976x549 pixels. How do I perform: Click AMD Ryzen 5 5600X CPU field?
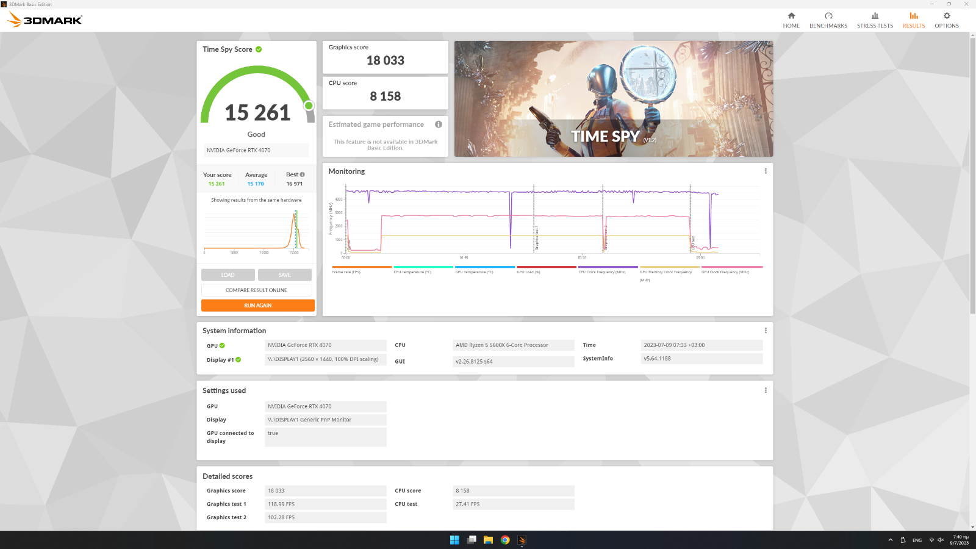coord(514,345)
